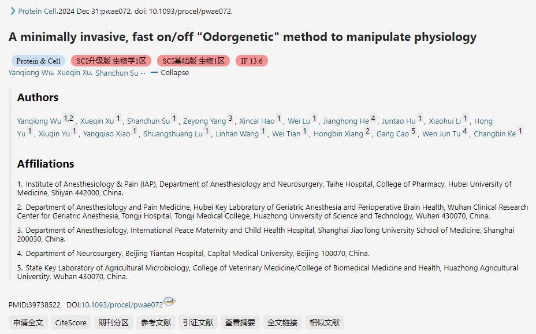
Task: Click the 相似文献 similar articles button
Action: click(x=325, y=322)
